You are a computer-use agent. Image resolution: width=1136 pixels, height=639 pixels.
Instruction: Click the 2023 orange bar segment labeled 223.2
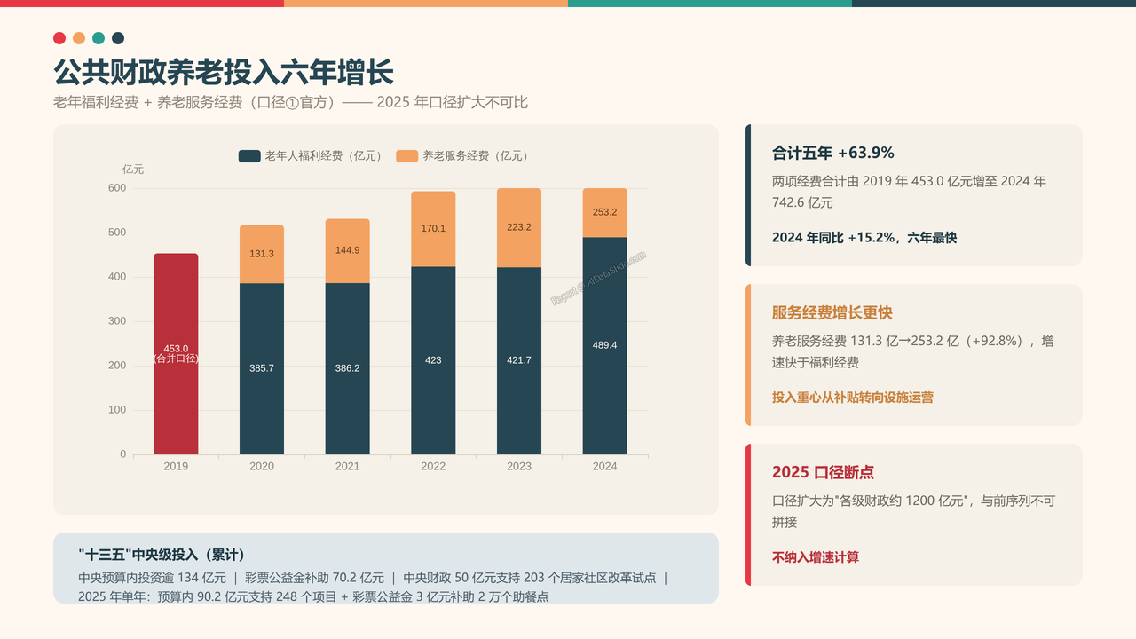click(519, 228)
